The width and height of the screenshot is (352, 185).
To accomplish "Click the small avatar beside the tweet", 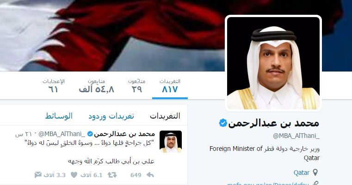I will (x=171, y=142).
